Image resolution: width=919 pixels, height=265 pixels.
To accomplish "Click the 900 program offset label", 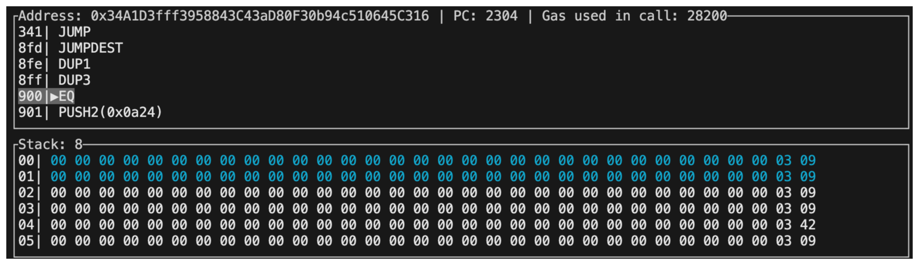I will (30, 96).
